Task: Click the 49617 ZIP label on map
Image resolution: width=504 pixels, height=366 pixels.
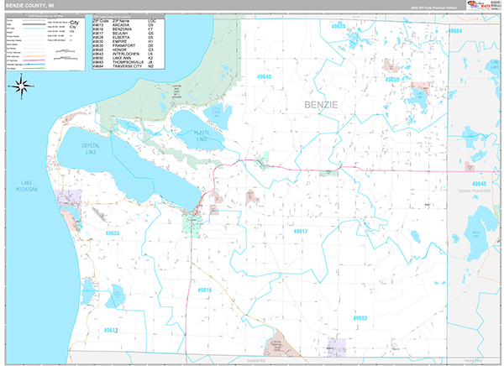Action: pos(301,232)
